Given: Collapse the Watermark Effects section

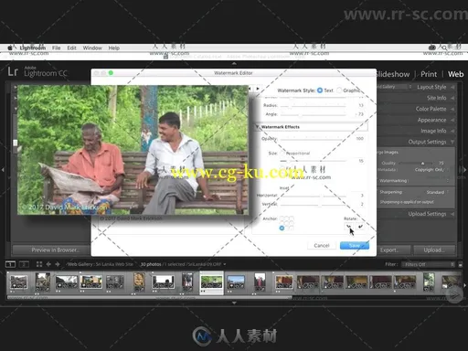Looking at the screenshot, I should point(258,127).
